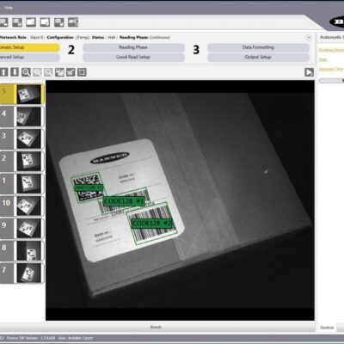Switch to the Control tab at bottom right
The image size is (344, 344).
(327, 327)
